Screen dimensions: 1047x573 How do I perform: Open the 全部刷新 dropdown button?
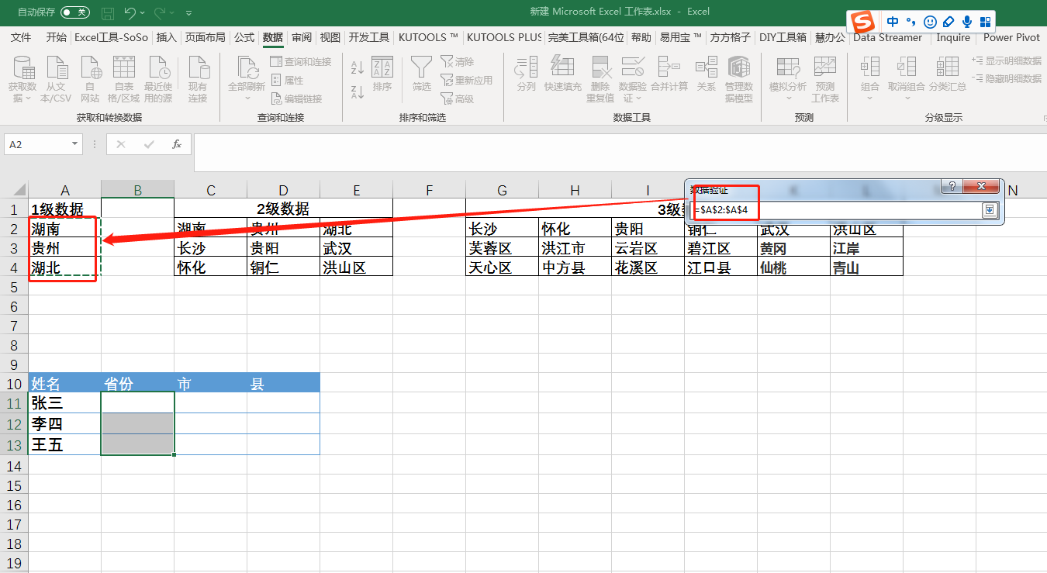tap(247, 80)
